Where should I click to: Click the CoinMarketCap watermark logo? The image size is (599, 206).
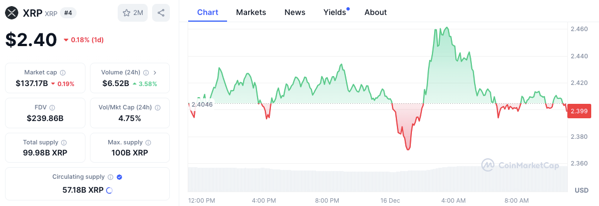pyautogui.click(x=520, y=165)
